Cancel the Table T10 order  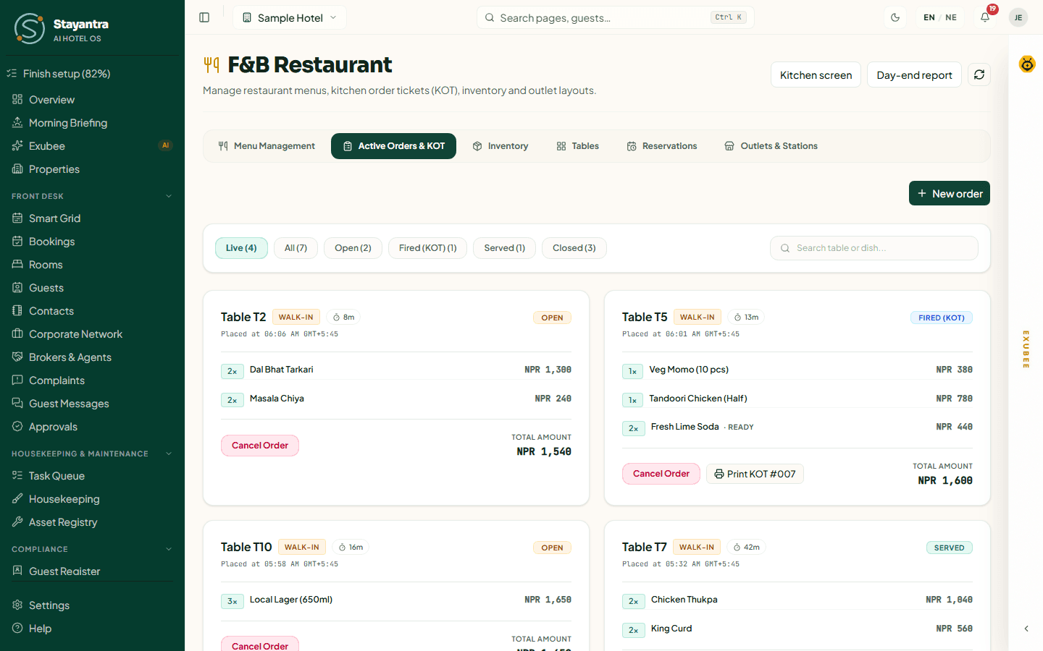click(260, 644)
